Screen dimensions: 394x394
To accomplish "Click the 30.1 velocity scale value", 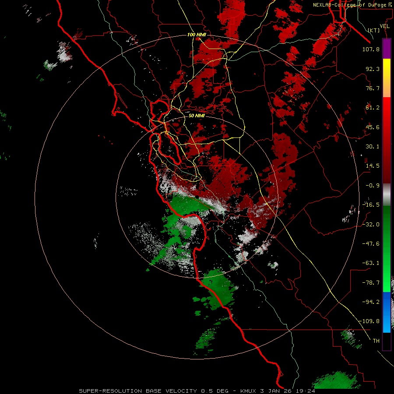I will 373,147.
